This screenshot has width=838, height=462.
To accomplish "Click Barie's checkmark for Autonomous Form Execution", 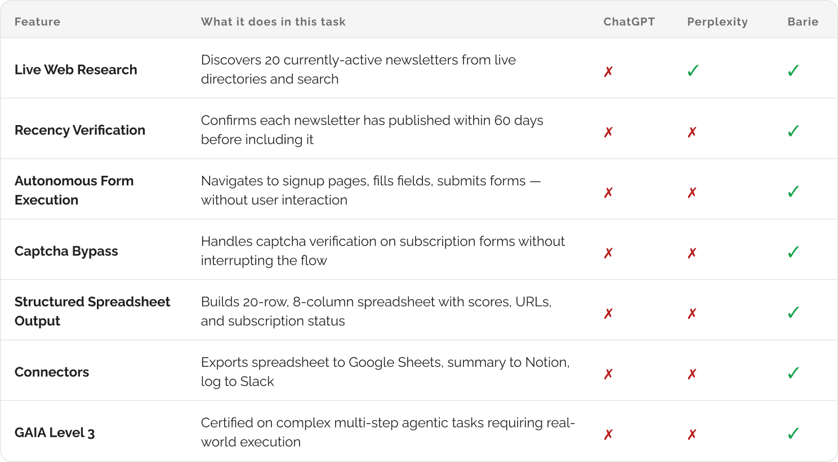I will [x=794, y=192].
